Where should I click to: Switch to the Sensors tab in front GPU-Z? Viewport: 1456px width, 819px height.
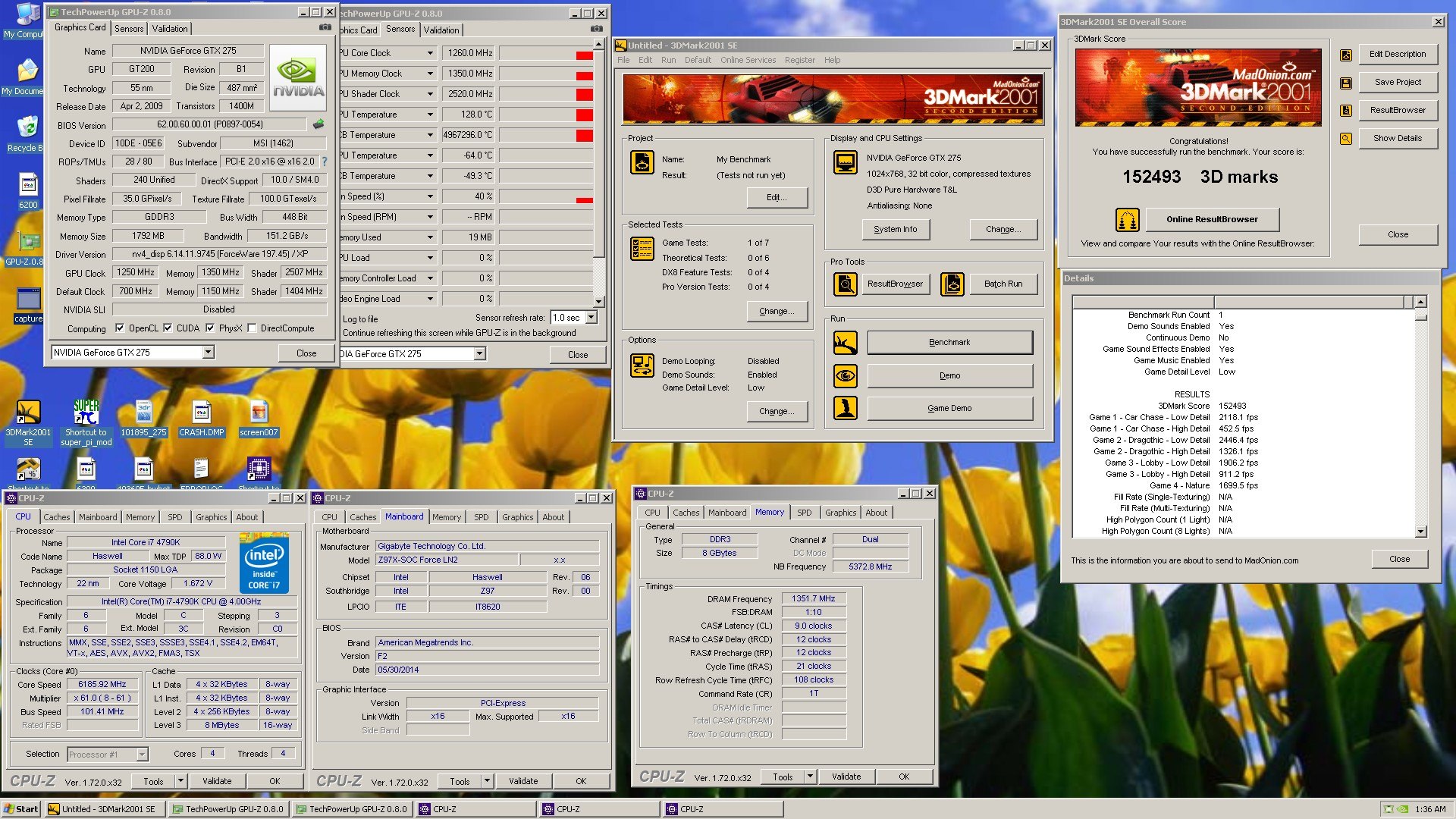(x=129, y=28)
